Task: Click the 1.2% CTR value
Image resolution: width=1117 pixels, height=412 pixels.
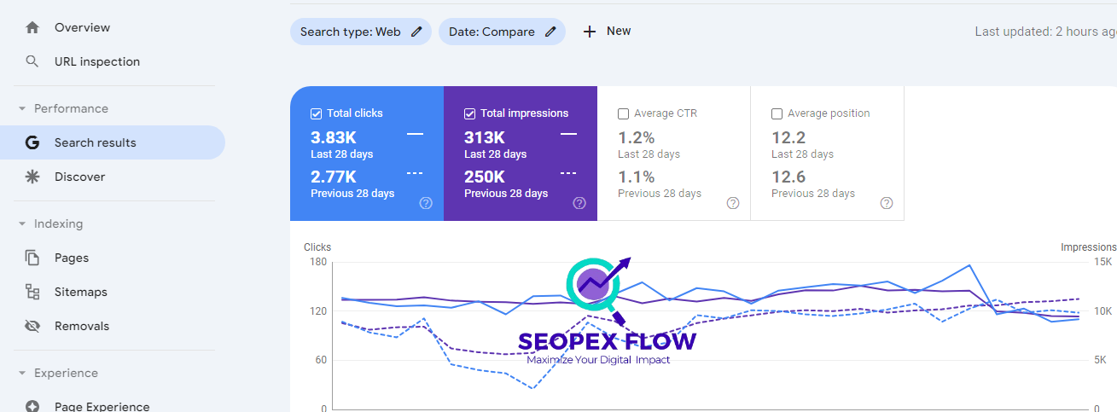Action: (637, 137)
